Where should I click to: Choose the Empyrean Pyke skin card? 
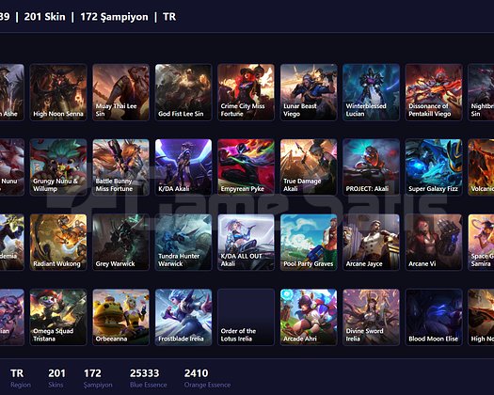click(x=246, y=167)
